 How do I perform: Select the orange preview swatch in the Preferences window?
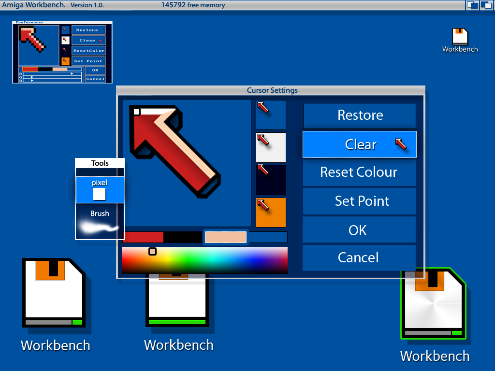[x=65, y=60]
